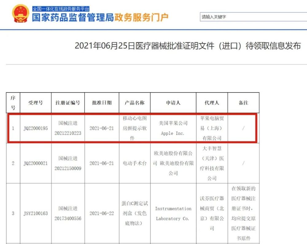This screenshot has width=307, height=244.
Task: Click the 批准日期 column header
Action: tap(102, 103)
